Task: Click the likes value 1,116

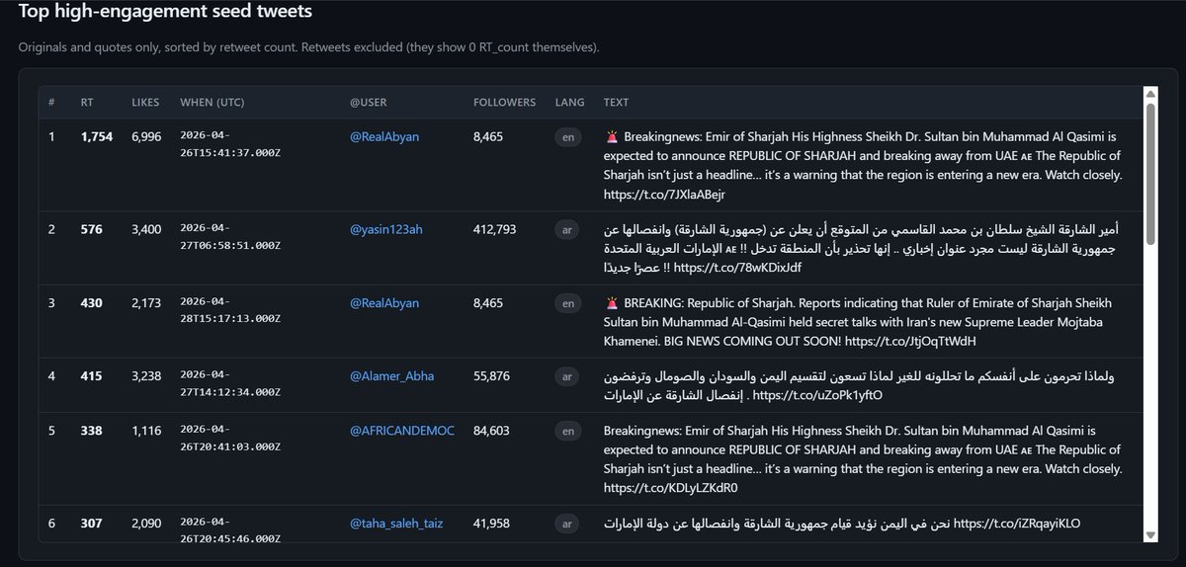Action: point(145,431)
